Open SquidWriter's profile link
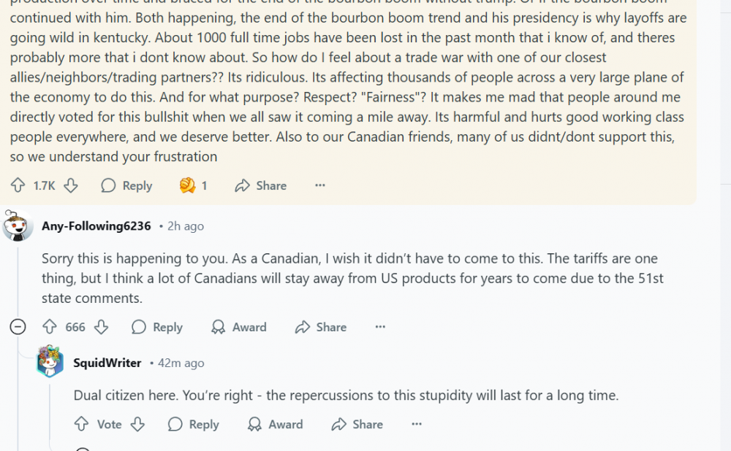This screenshot has height=451, width=731. 107,363
